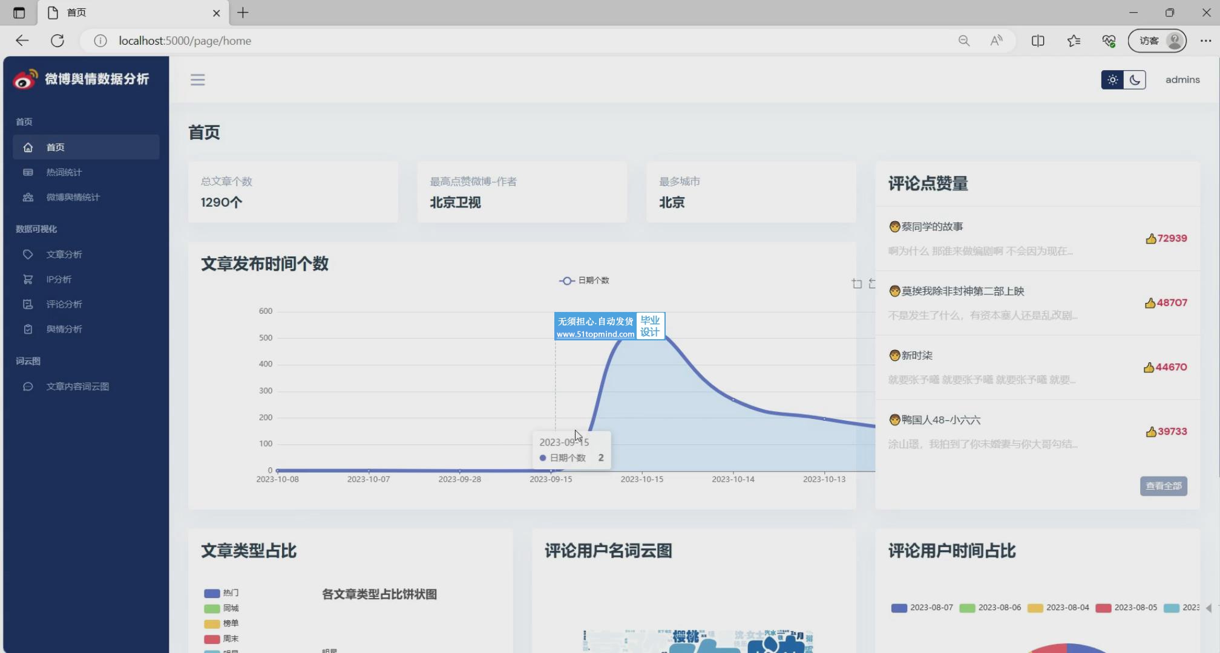The width and height of the screenshot is (1220, 653).
Task: Click the 查看全部 button
Action: 1163,486
